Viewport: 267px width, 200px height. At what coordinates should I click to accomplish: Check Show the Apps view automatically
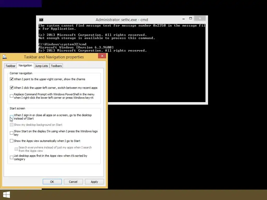point(11,141)
